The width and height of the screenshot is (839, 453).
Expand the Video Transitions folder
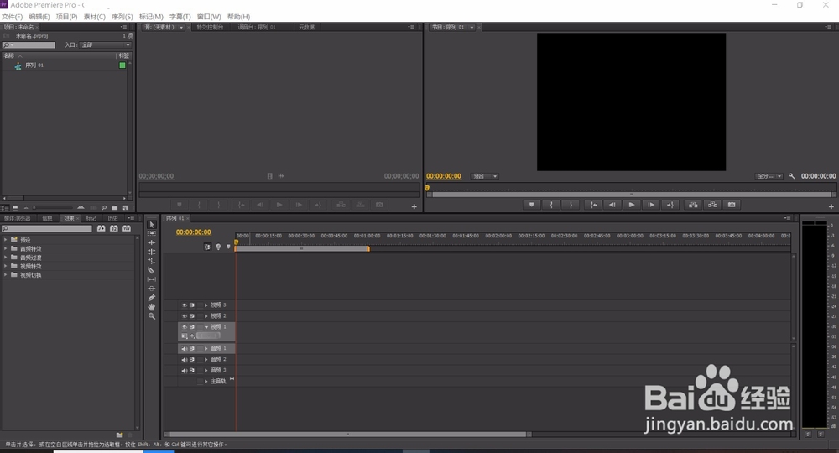click(x=5, y=275)
